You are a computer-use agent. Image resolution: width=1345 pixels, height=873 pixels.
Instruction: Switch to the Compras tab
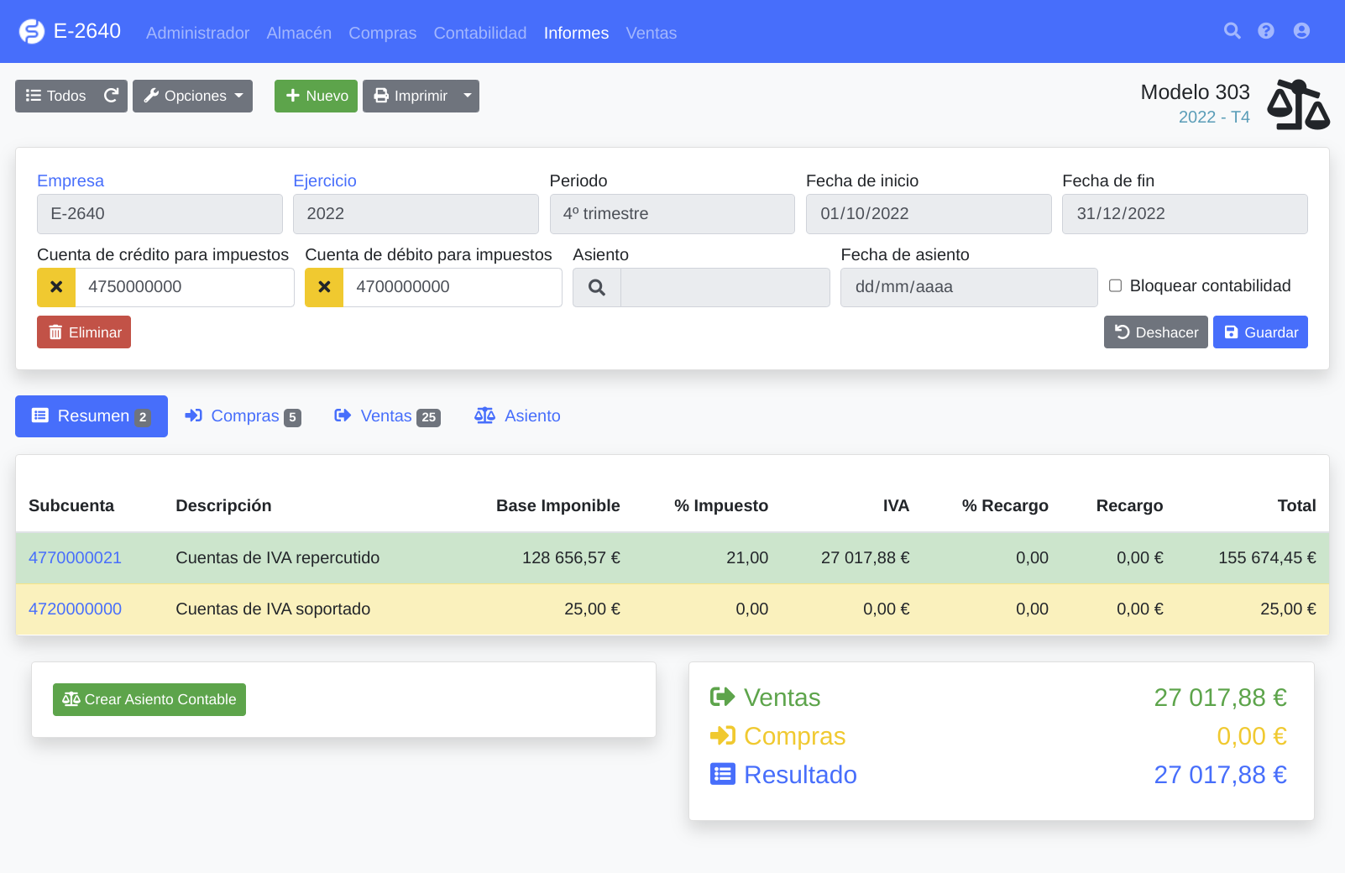click(243, 416)
